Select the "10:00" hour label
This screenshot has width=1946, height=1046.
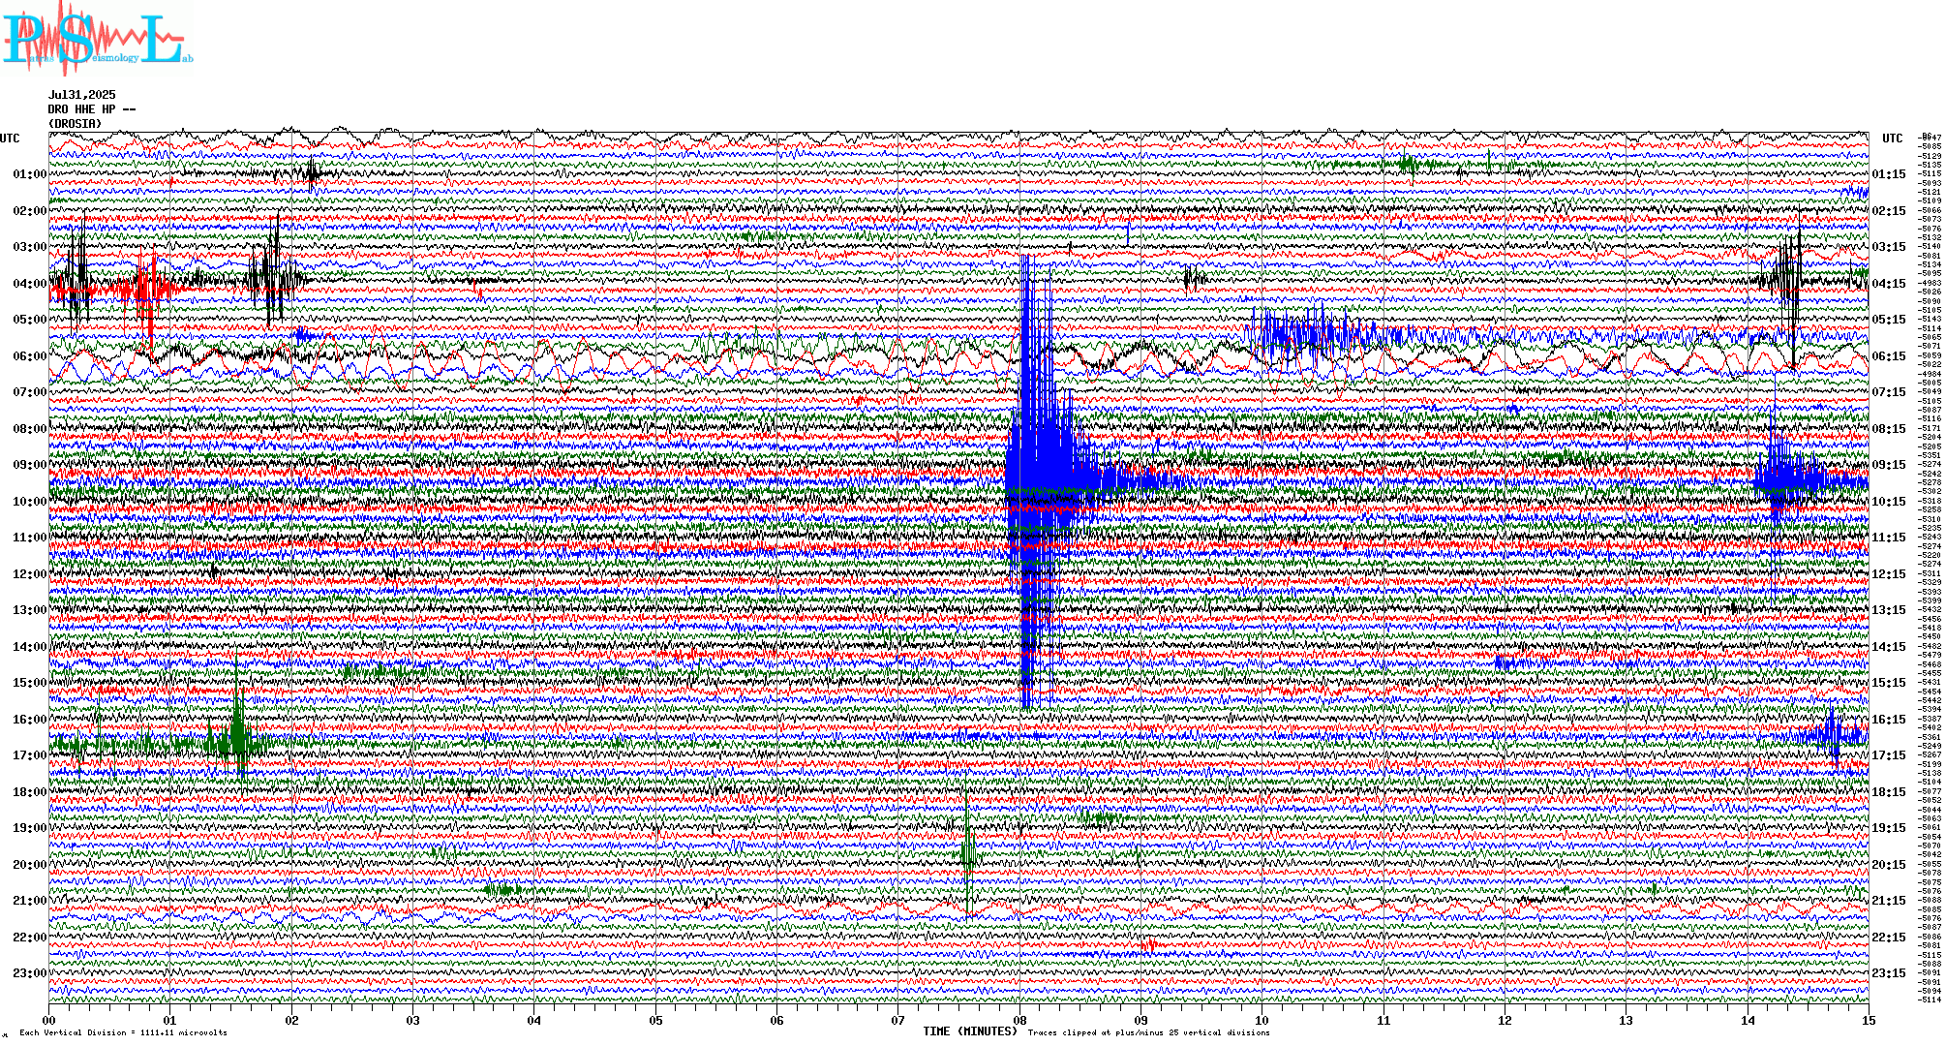click(30, 502)
